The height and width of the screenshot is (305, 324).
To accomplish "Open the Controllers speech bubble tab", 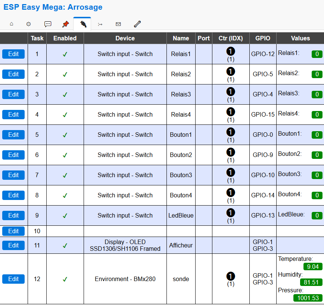I will (x=48, y=24).
